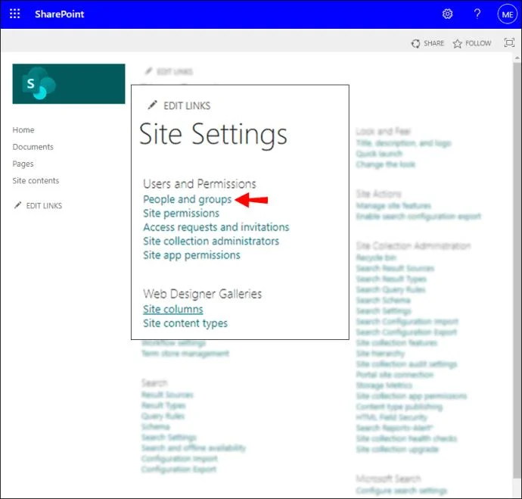Image resolution: width=522 pixels, height=499 pixels.
Task: Open Documents in left navigation
Action: (33, 147)
